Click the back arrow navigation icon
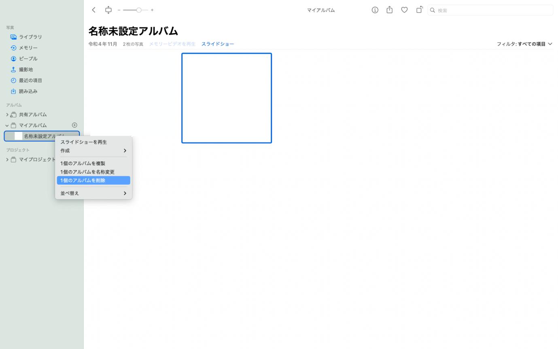 coord(93,10)
